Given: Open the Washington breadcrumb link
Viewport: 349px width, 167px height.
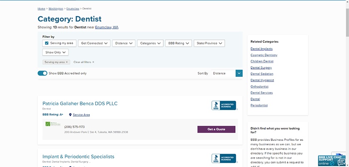Looking at the screenshot, I should click(56, 9).
